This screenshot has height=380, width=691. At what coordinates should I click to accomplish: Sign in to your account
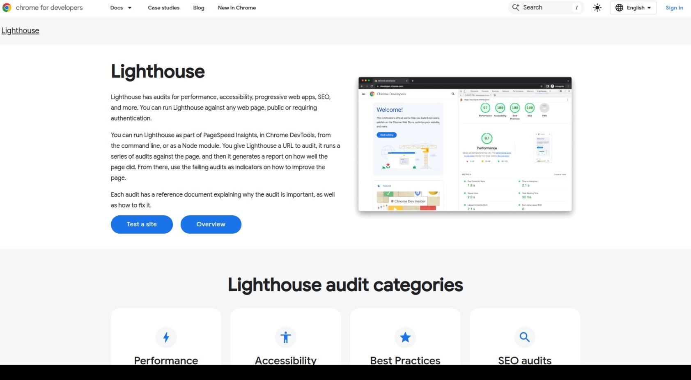tap(674, 7)
